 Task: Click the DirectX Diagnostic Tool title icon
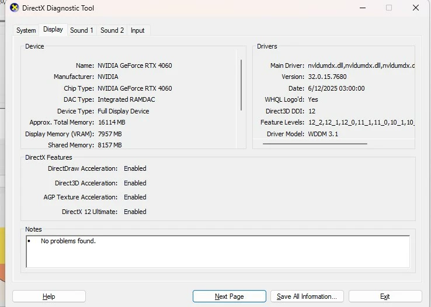[14, 8]
